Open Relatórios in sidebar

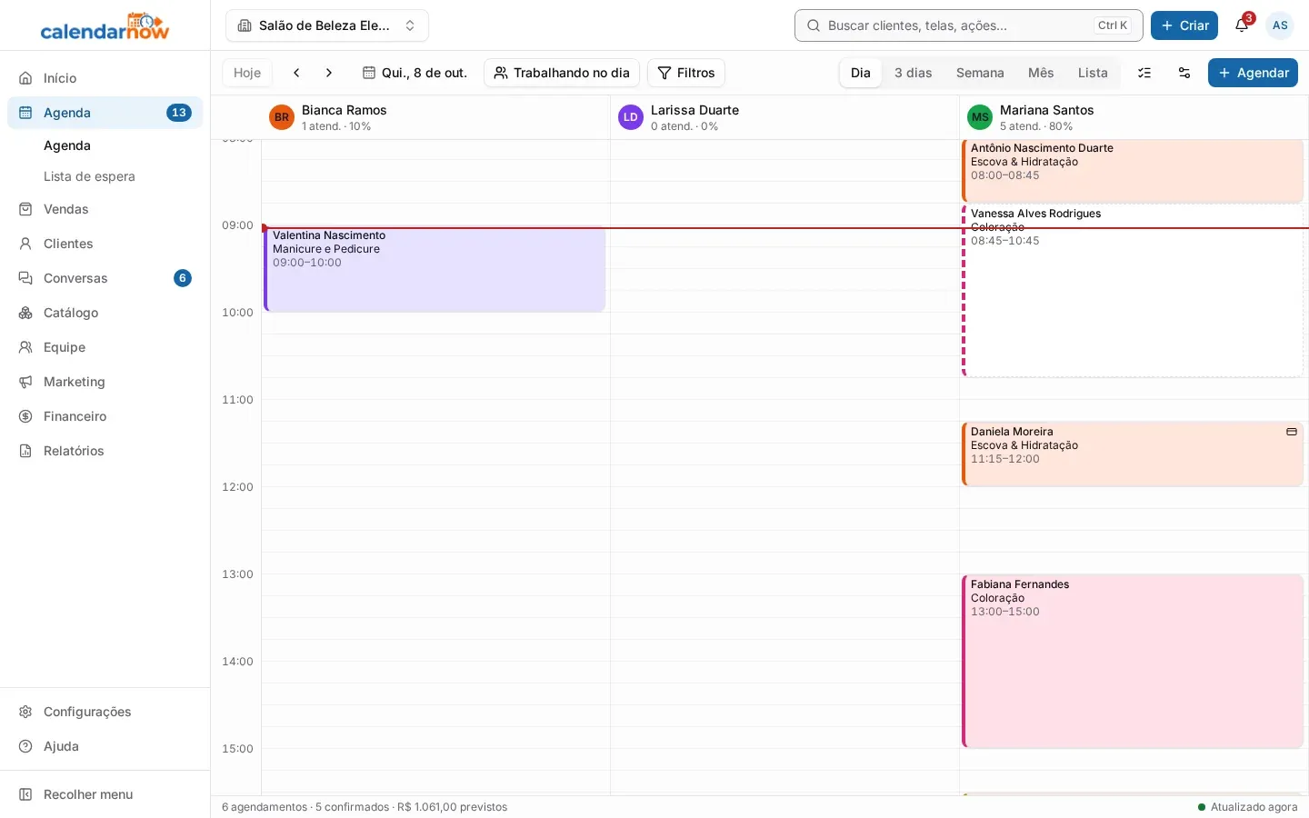tap(105, 451)
